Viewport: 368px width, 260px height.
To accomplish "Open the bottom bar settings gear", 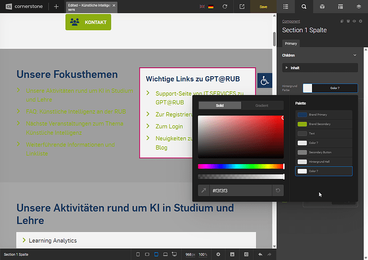I will tap(218, 254).
